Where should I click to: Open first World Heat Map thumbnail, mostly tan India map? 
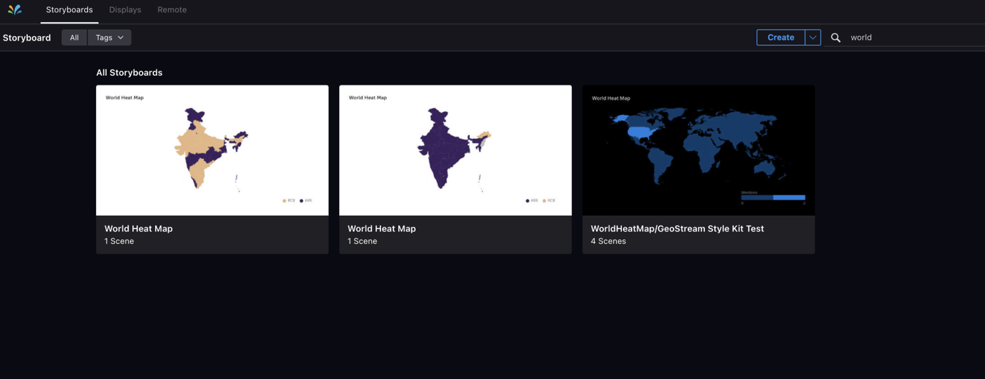(212, 150)
